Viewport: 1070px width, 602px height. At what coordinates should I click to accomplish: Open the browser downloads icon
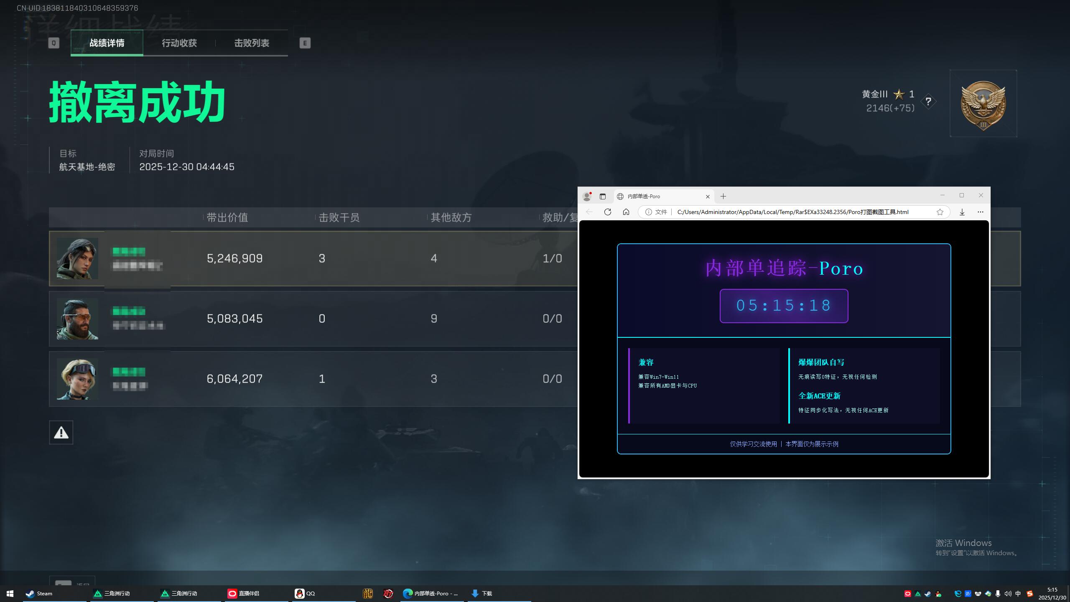tap(962, 212)
